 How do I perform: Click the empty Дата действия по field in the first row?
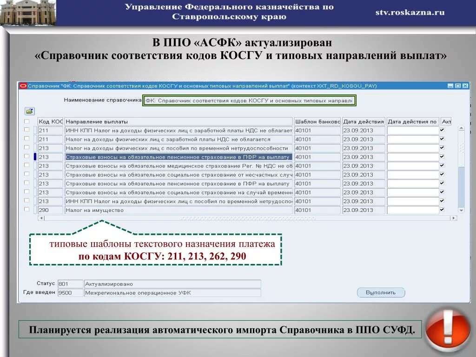coord(413,131)
